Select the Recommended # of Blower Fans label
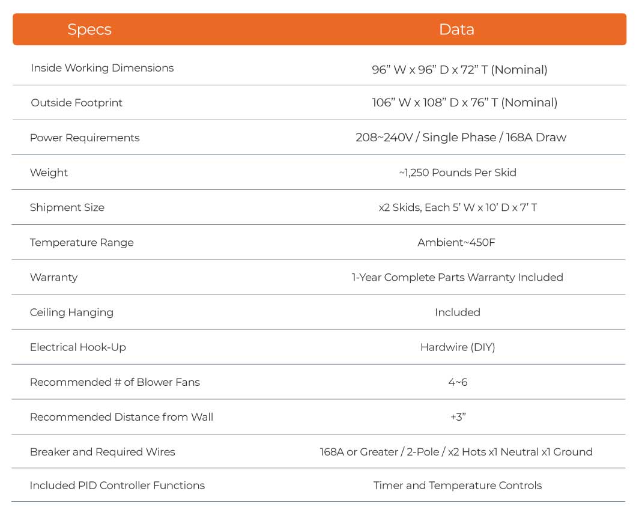The width and height of the screenshot is (639, 506). coord(115,382)
